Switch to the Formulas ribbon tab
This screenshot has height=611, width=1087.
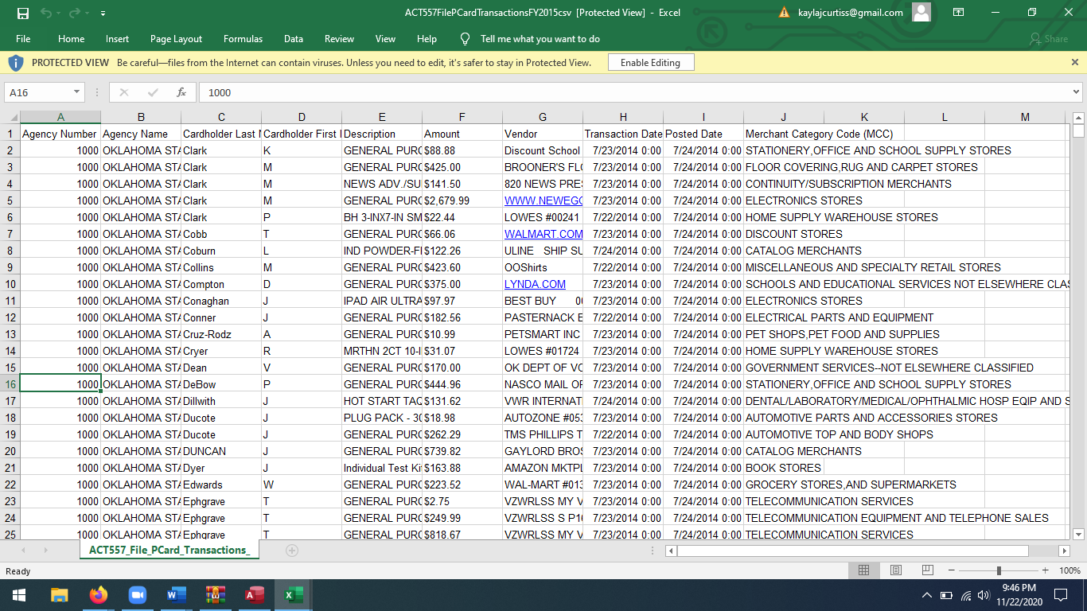pyautogui.click(x=243, y=38)
